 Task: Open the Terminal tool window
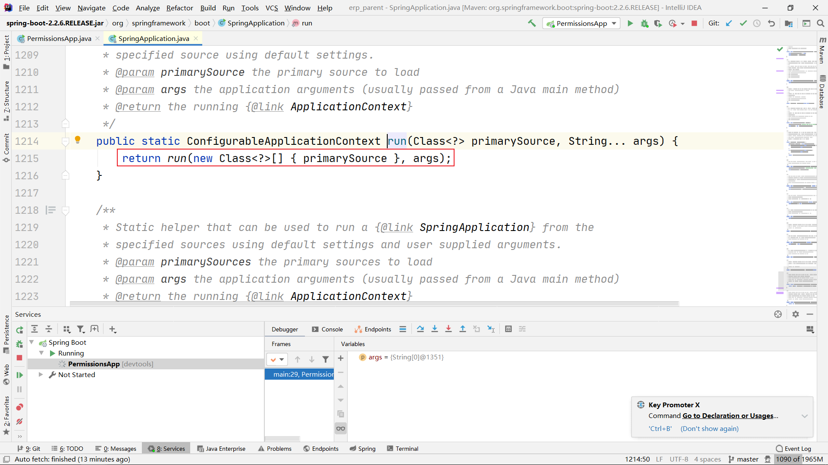[402, 449]
